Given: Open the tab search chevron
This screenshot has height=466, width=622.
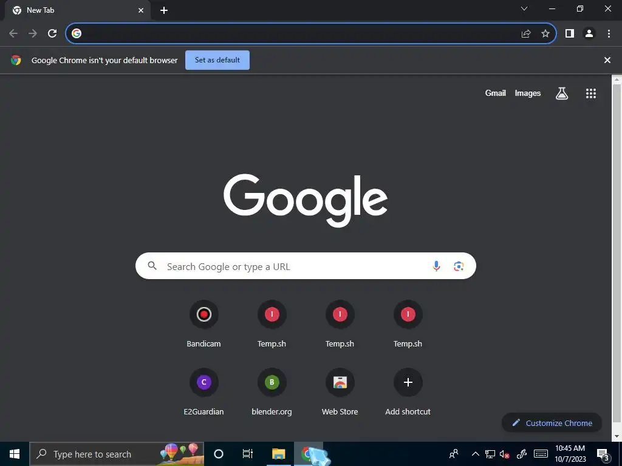Looking at the screenshot, I should coord(524,8).
